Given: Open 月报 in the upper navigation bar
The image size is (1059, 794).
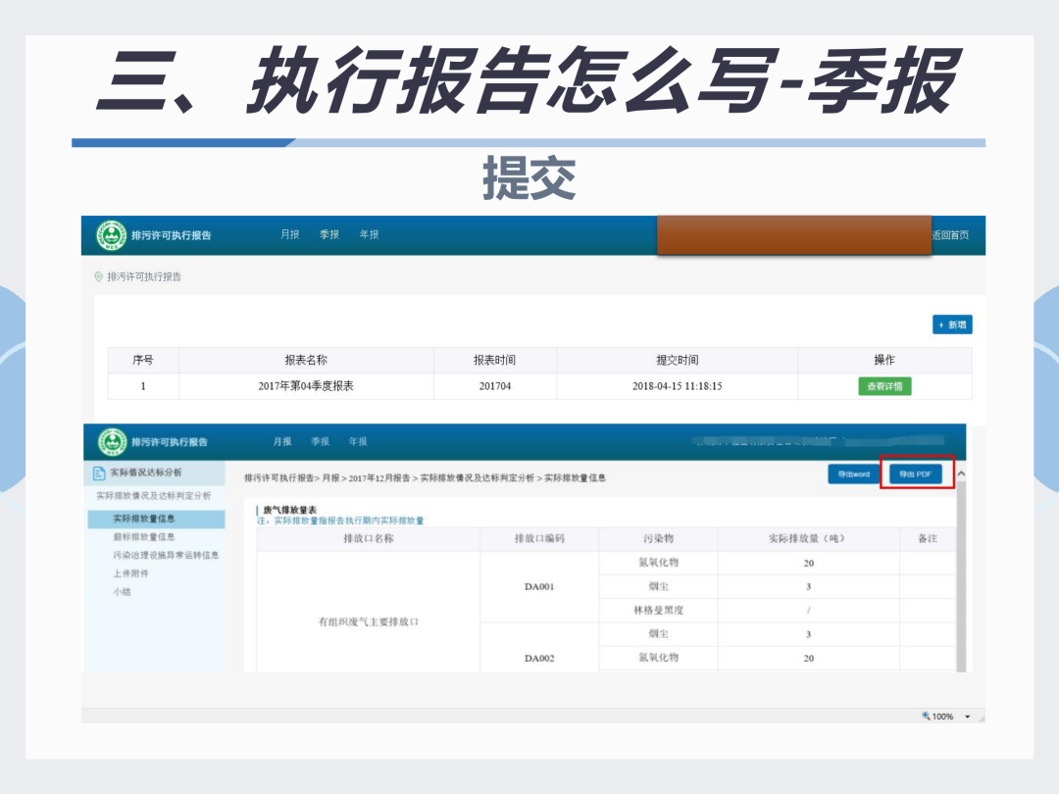Looking at the screenshot, I should point(289,234).
